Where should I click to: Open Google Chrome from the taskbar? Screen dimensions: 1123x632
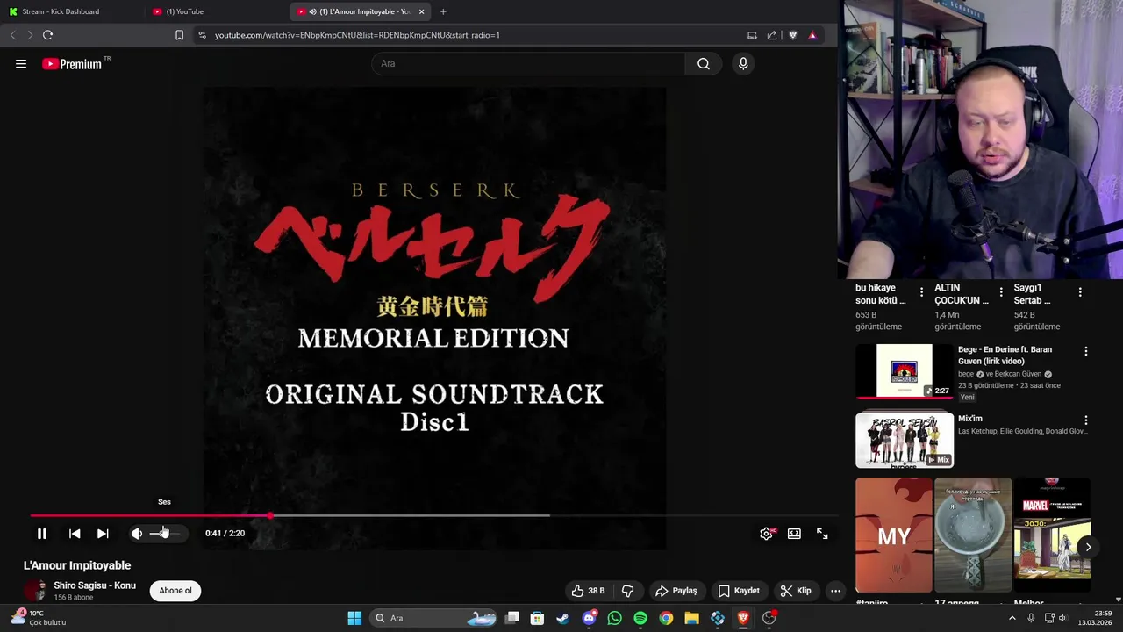[666, 618]
